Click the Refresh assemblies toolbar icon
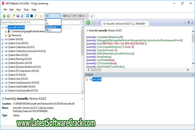Image resolution: width=195 pixels, height=130 pixels. click(22, 16)
